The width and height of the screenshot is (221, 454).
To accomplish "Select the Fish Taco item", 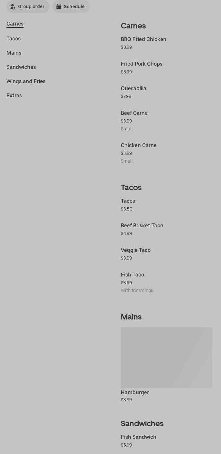I will (x=132, y=275).
